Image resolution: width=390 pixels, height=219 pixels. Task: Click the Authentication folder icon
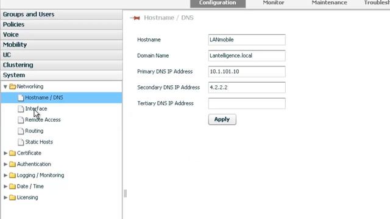[x=12, y=164]
